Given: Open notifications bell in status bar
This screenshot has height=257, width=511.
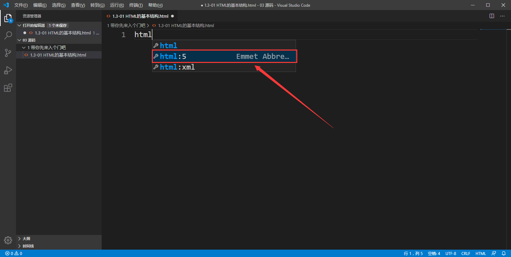Looking at the screenshot, I should coord(504,254).
